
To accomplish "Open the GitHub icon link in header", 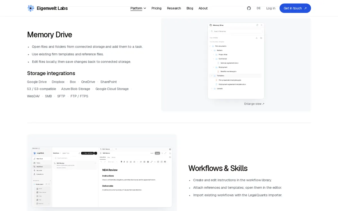I will coord(249,8).
